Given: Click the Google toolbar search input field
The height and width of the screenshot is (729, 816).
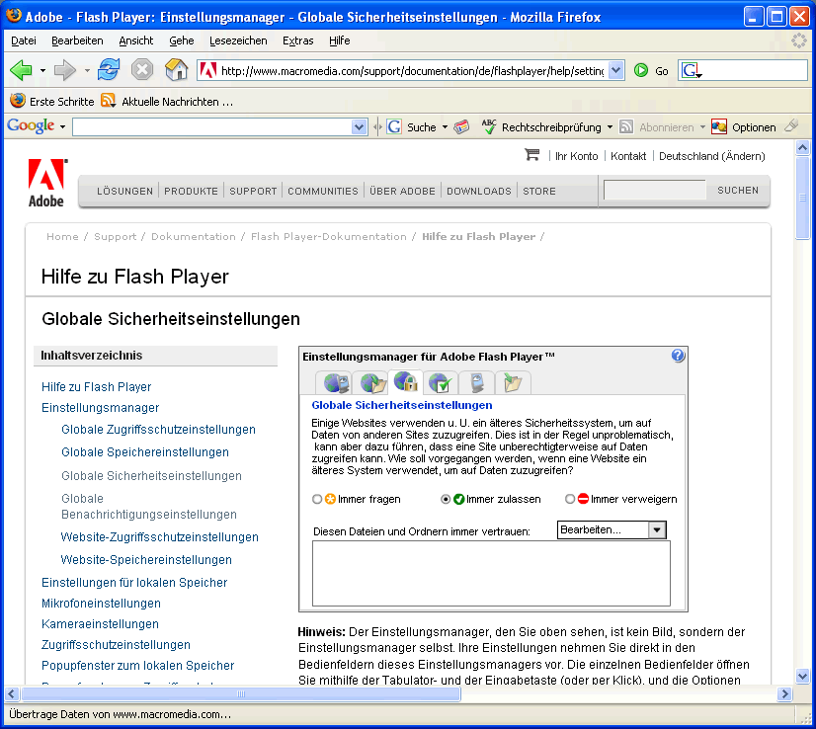Looking at the screenshot, I should 212,127.
